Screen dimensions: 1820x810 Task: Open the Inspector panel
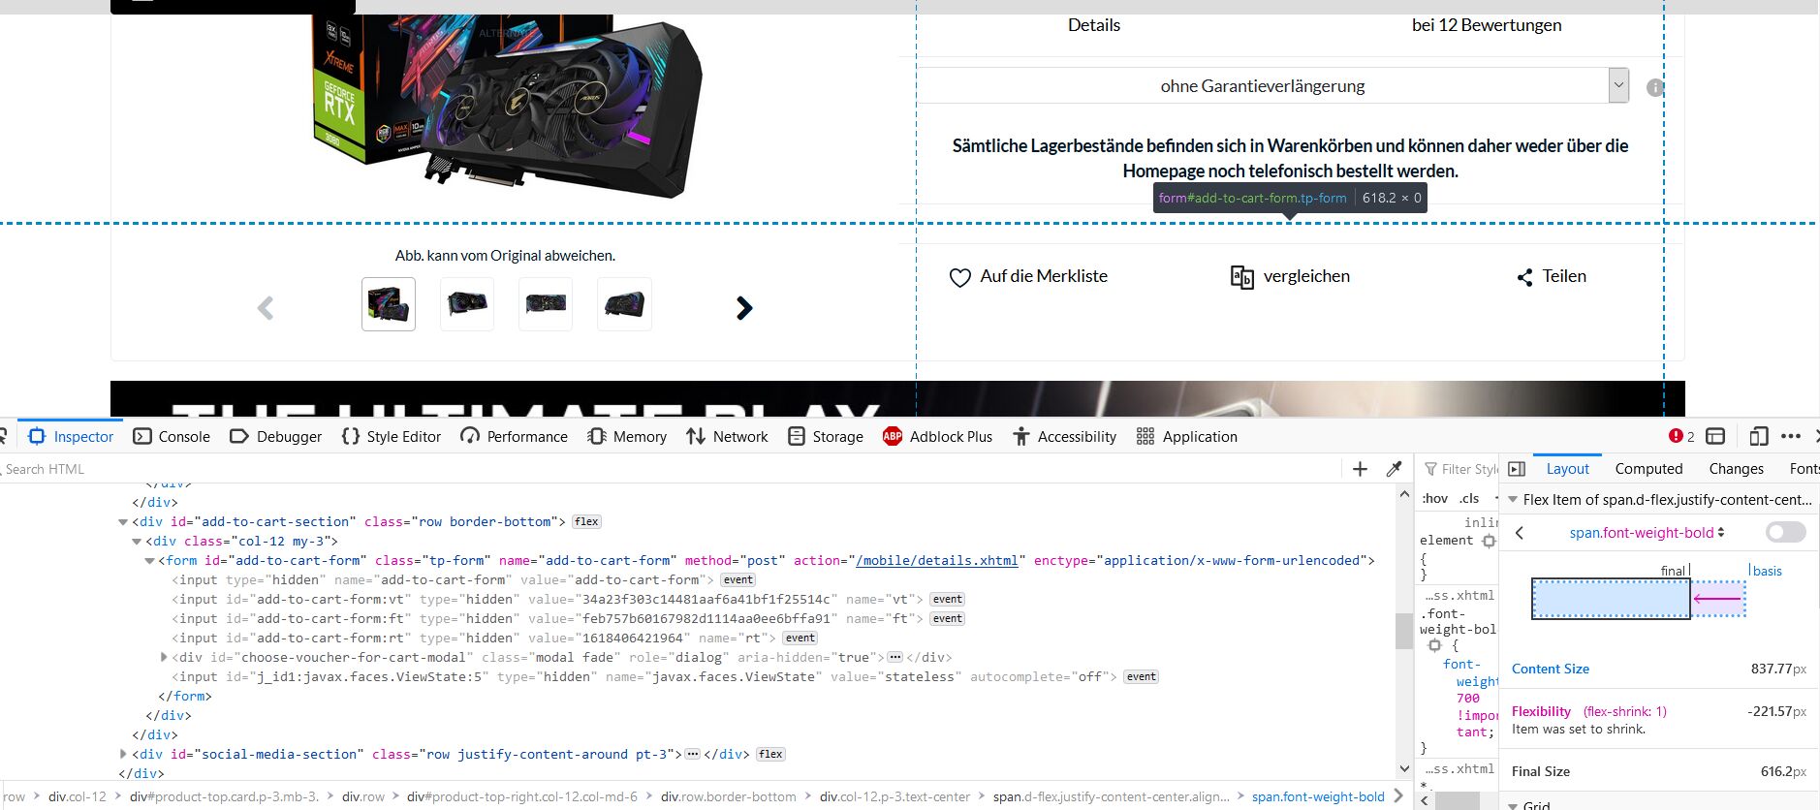click(71, 436)
